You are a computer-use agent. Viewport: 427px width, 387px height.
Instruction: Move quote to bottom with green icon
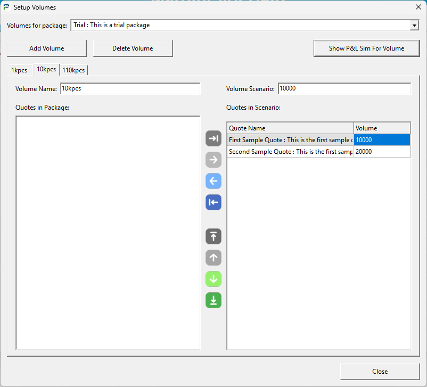click(x=213, y=300)
